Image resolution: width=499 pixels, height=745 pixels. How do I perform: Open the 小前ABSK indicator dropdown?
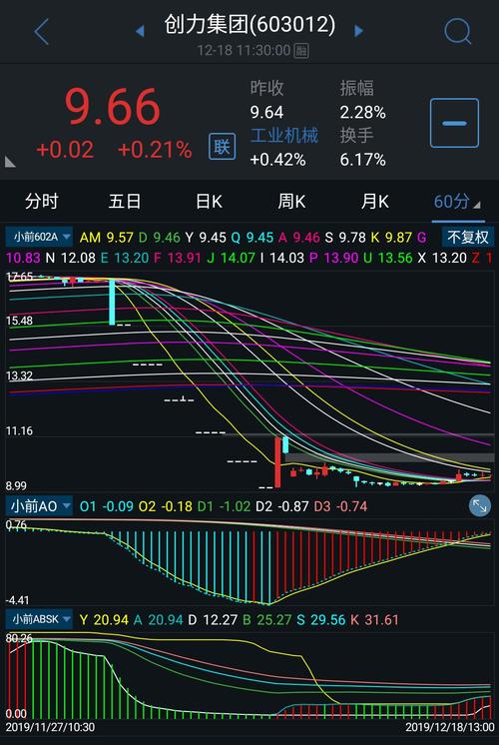(39, 619)
